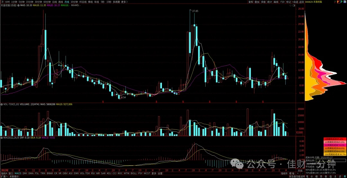Click the magenta 20周期前成本 legend swatch
Viewport: 347px width, 178px height.
coord(335,145)
